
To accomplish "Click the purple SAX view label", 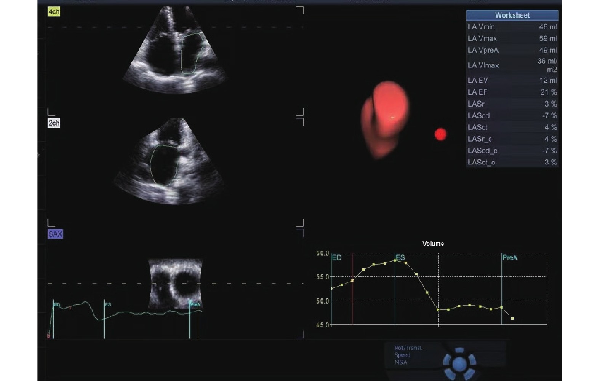I will [55, 234].
